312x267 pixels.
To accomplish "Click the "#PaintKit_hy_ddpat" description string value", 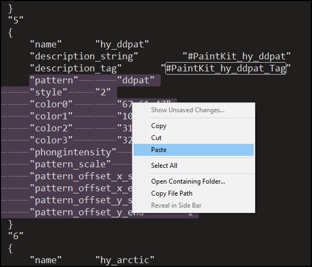I will 237,56.
